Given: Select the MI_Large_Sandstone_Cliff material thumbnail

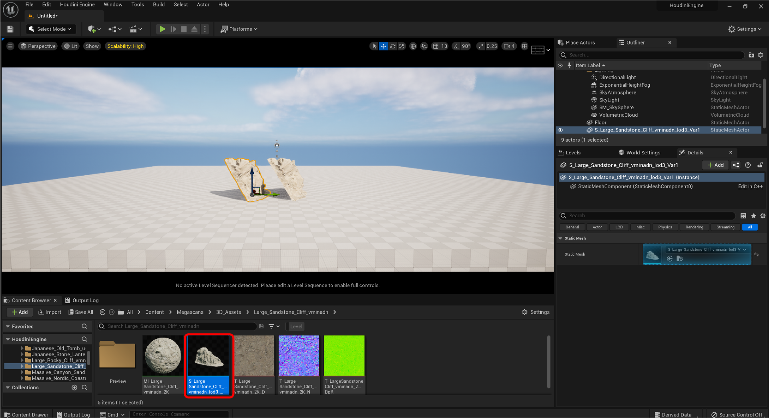Looking at the screenshot, I should pyautogui.click(x=162, y=355).
